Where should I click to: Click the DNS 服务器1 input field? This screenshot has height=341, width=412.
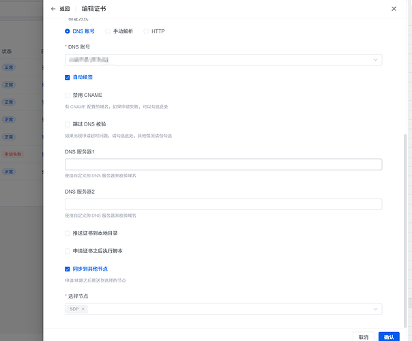pos(223,164)
